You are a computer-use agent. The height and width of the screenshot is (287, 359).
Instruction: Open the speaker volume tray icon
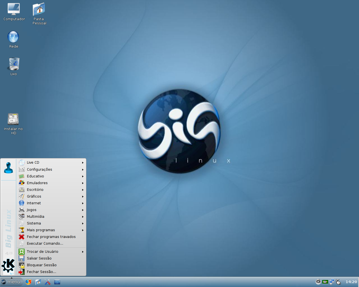(x=318, y=282)
